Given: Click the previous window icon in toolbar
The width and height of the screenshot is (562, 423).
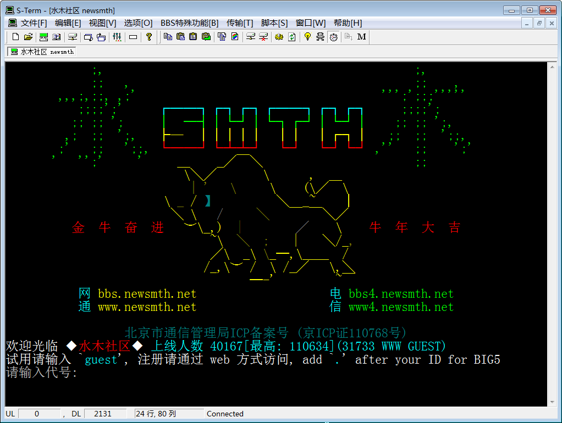Looking at the screenshot, I should pos(101,37).
